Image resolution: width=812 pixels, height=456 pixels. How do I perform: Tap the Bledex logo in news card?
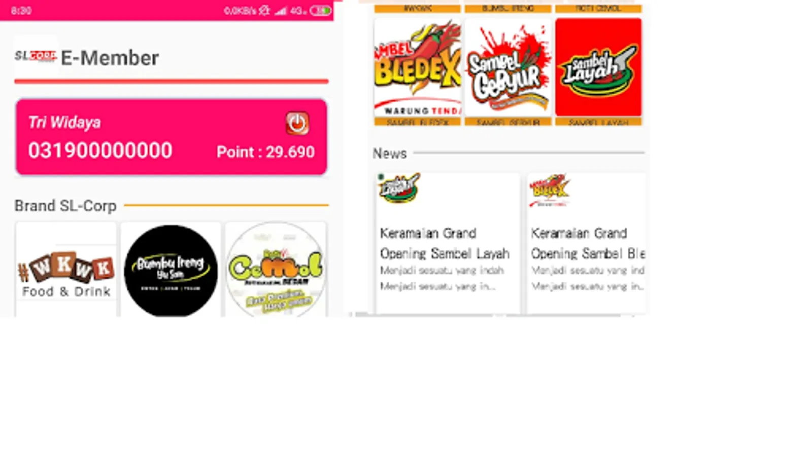[x=550, y=190]
